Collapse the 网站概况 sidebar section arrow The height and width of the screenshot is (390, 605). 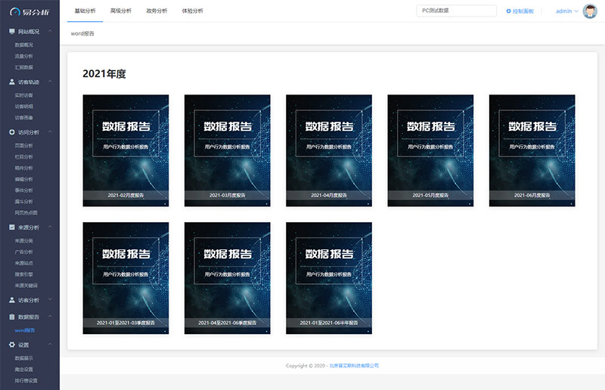coord(50,32)
